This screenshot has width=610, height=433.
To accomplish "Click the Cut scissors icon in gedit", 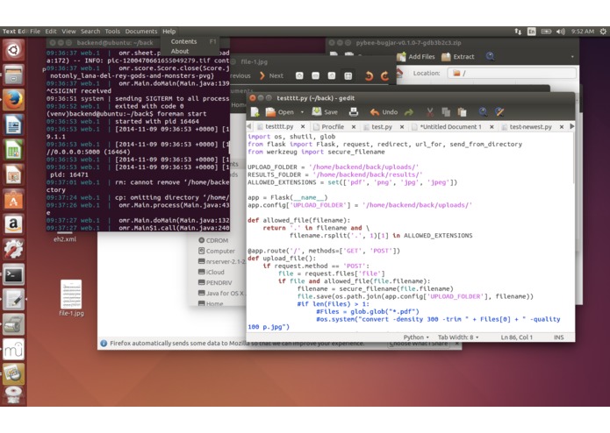I will tap(430, 112).
